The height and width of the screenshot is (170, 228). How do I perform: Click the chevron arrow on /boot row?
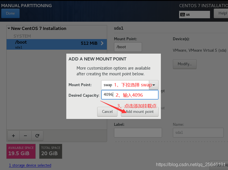pyautogui.click(x=102, y=43)
